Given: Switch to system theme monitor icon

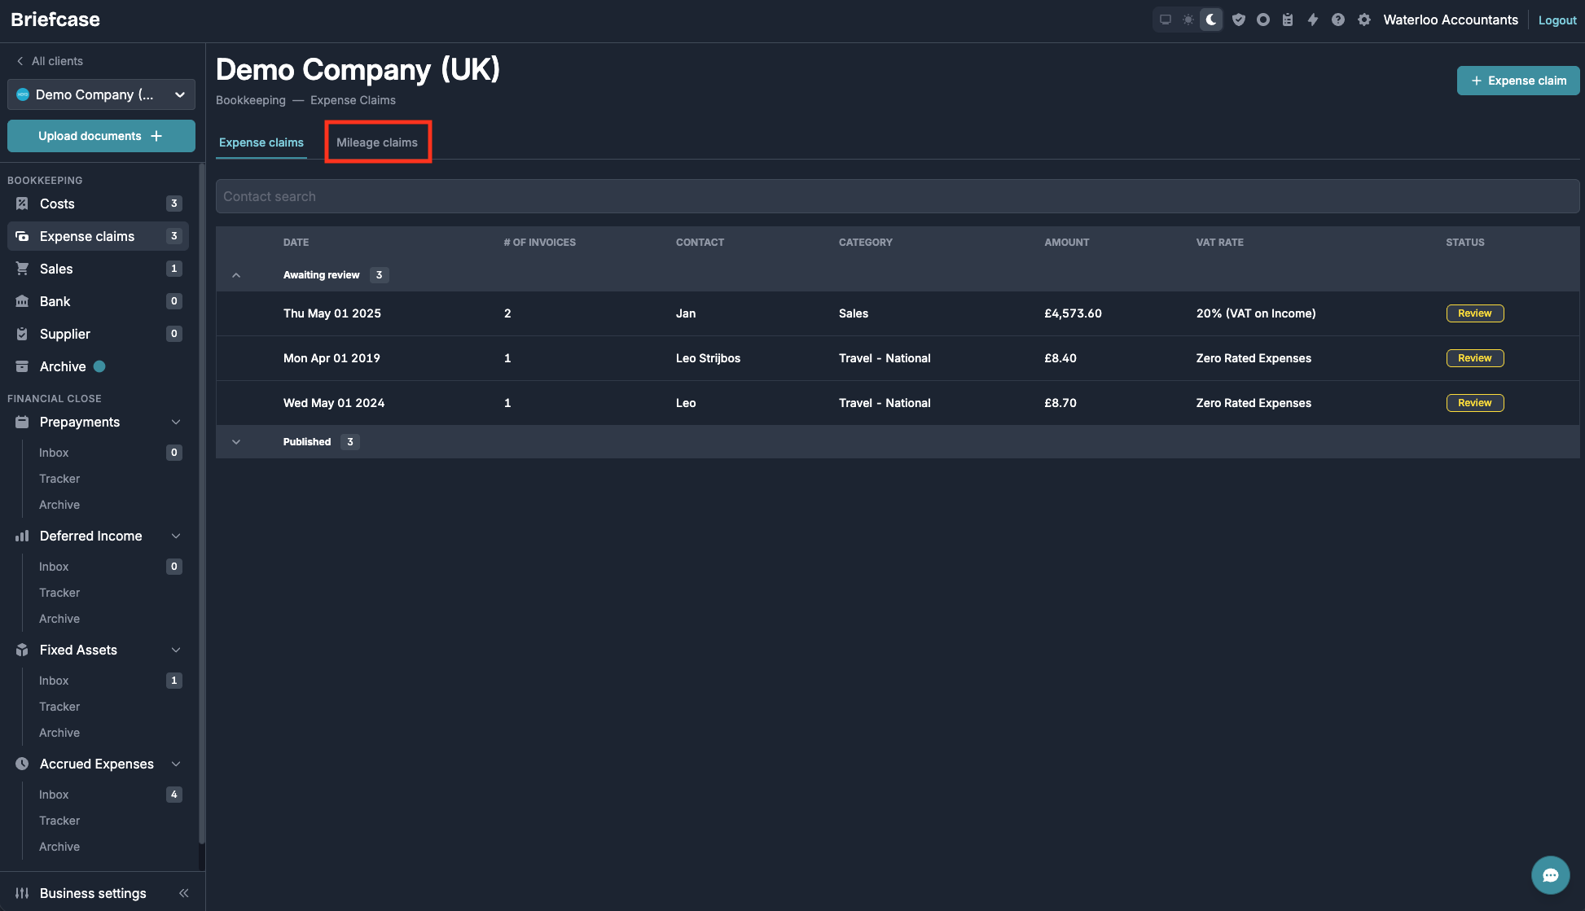Looking at the screenshot, I should click(1166, 20).
